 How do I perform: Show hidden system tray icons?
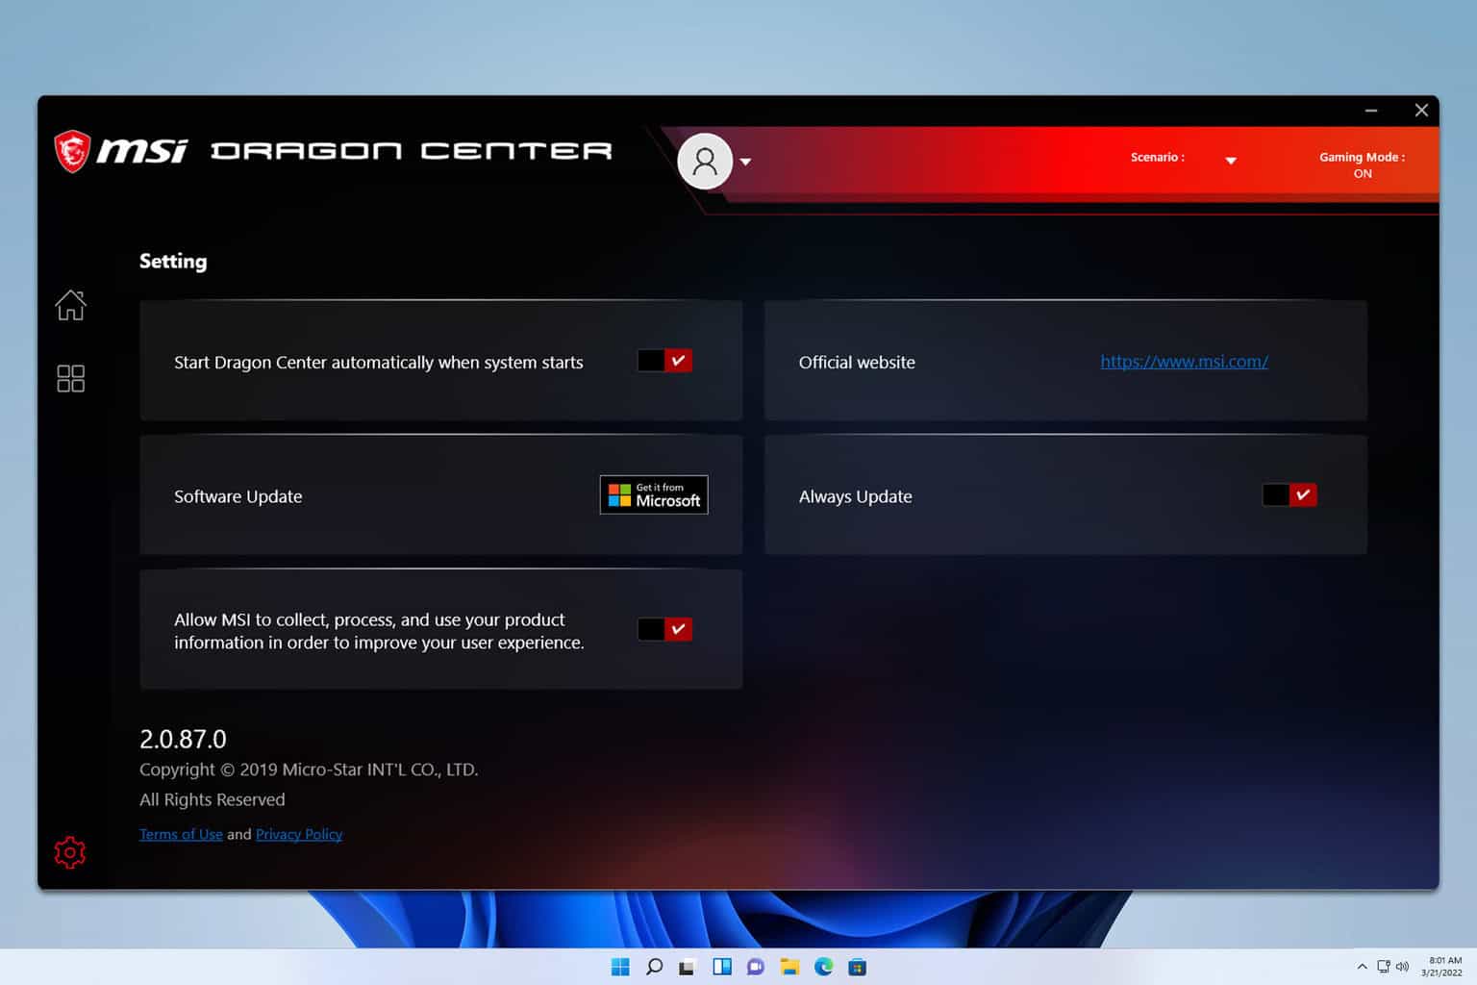click(x=1362, y=967)
